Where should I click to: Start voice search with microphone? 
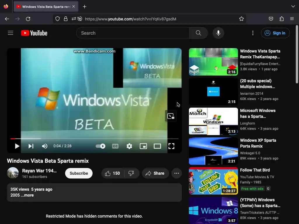click(x=218, y=33)
